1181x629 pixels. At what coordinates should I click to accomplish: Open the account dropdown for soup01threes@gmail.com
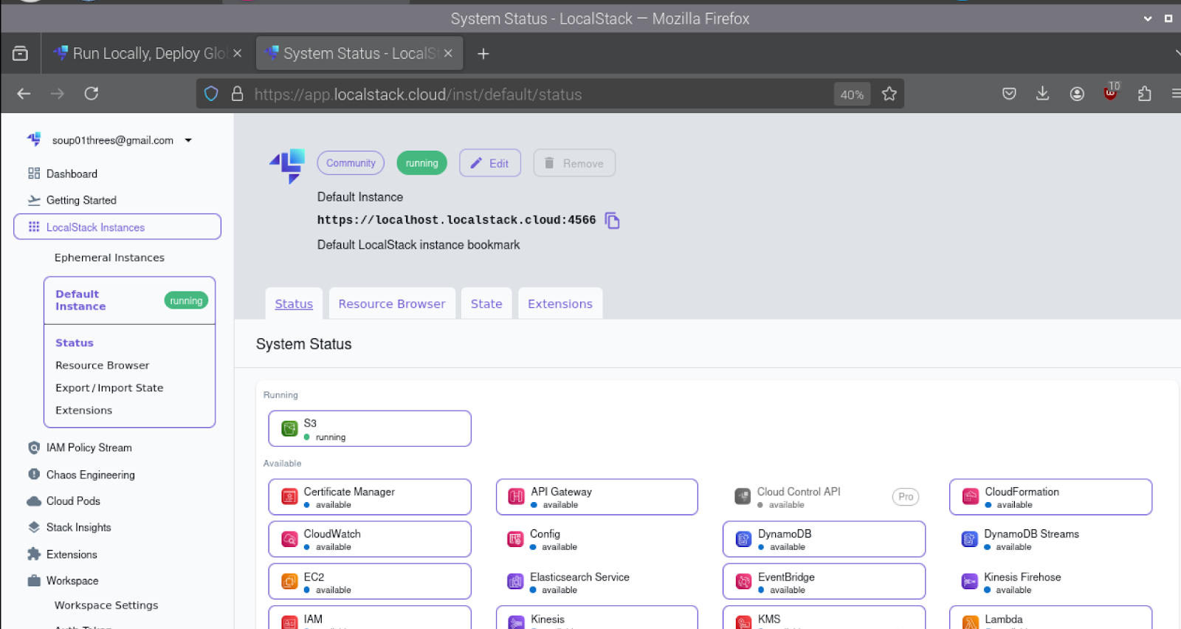coord(188,140)
